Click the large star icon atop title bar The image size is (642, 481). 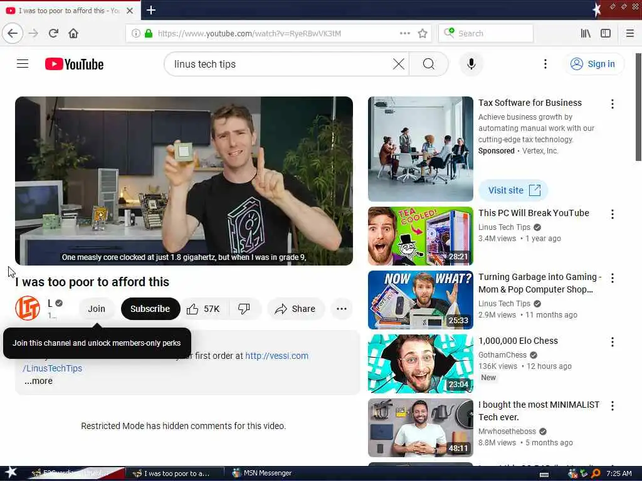[x=597, y=10]
